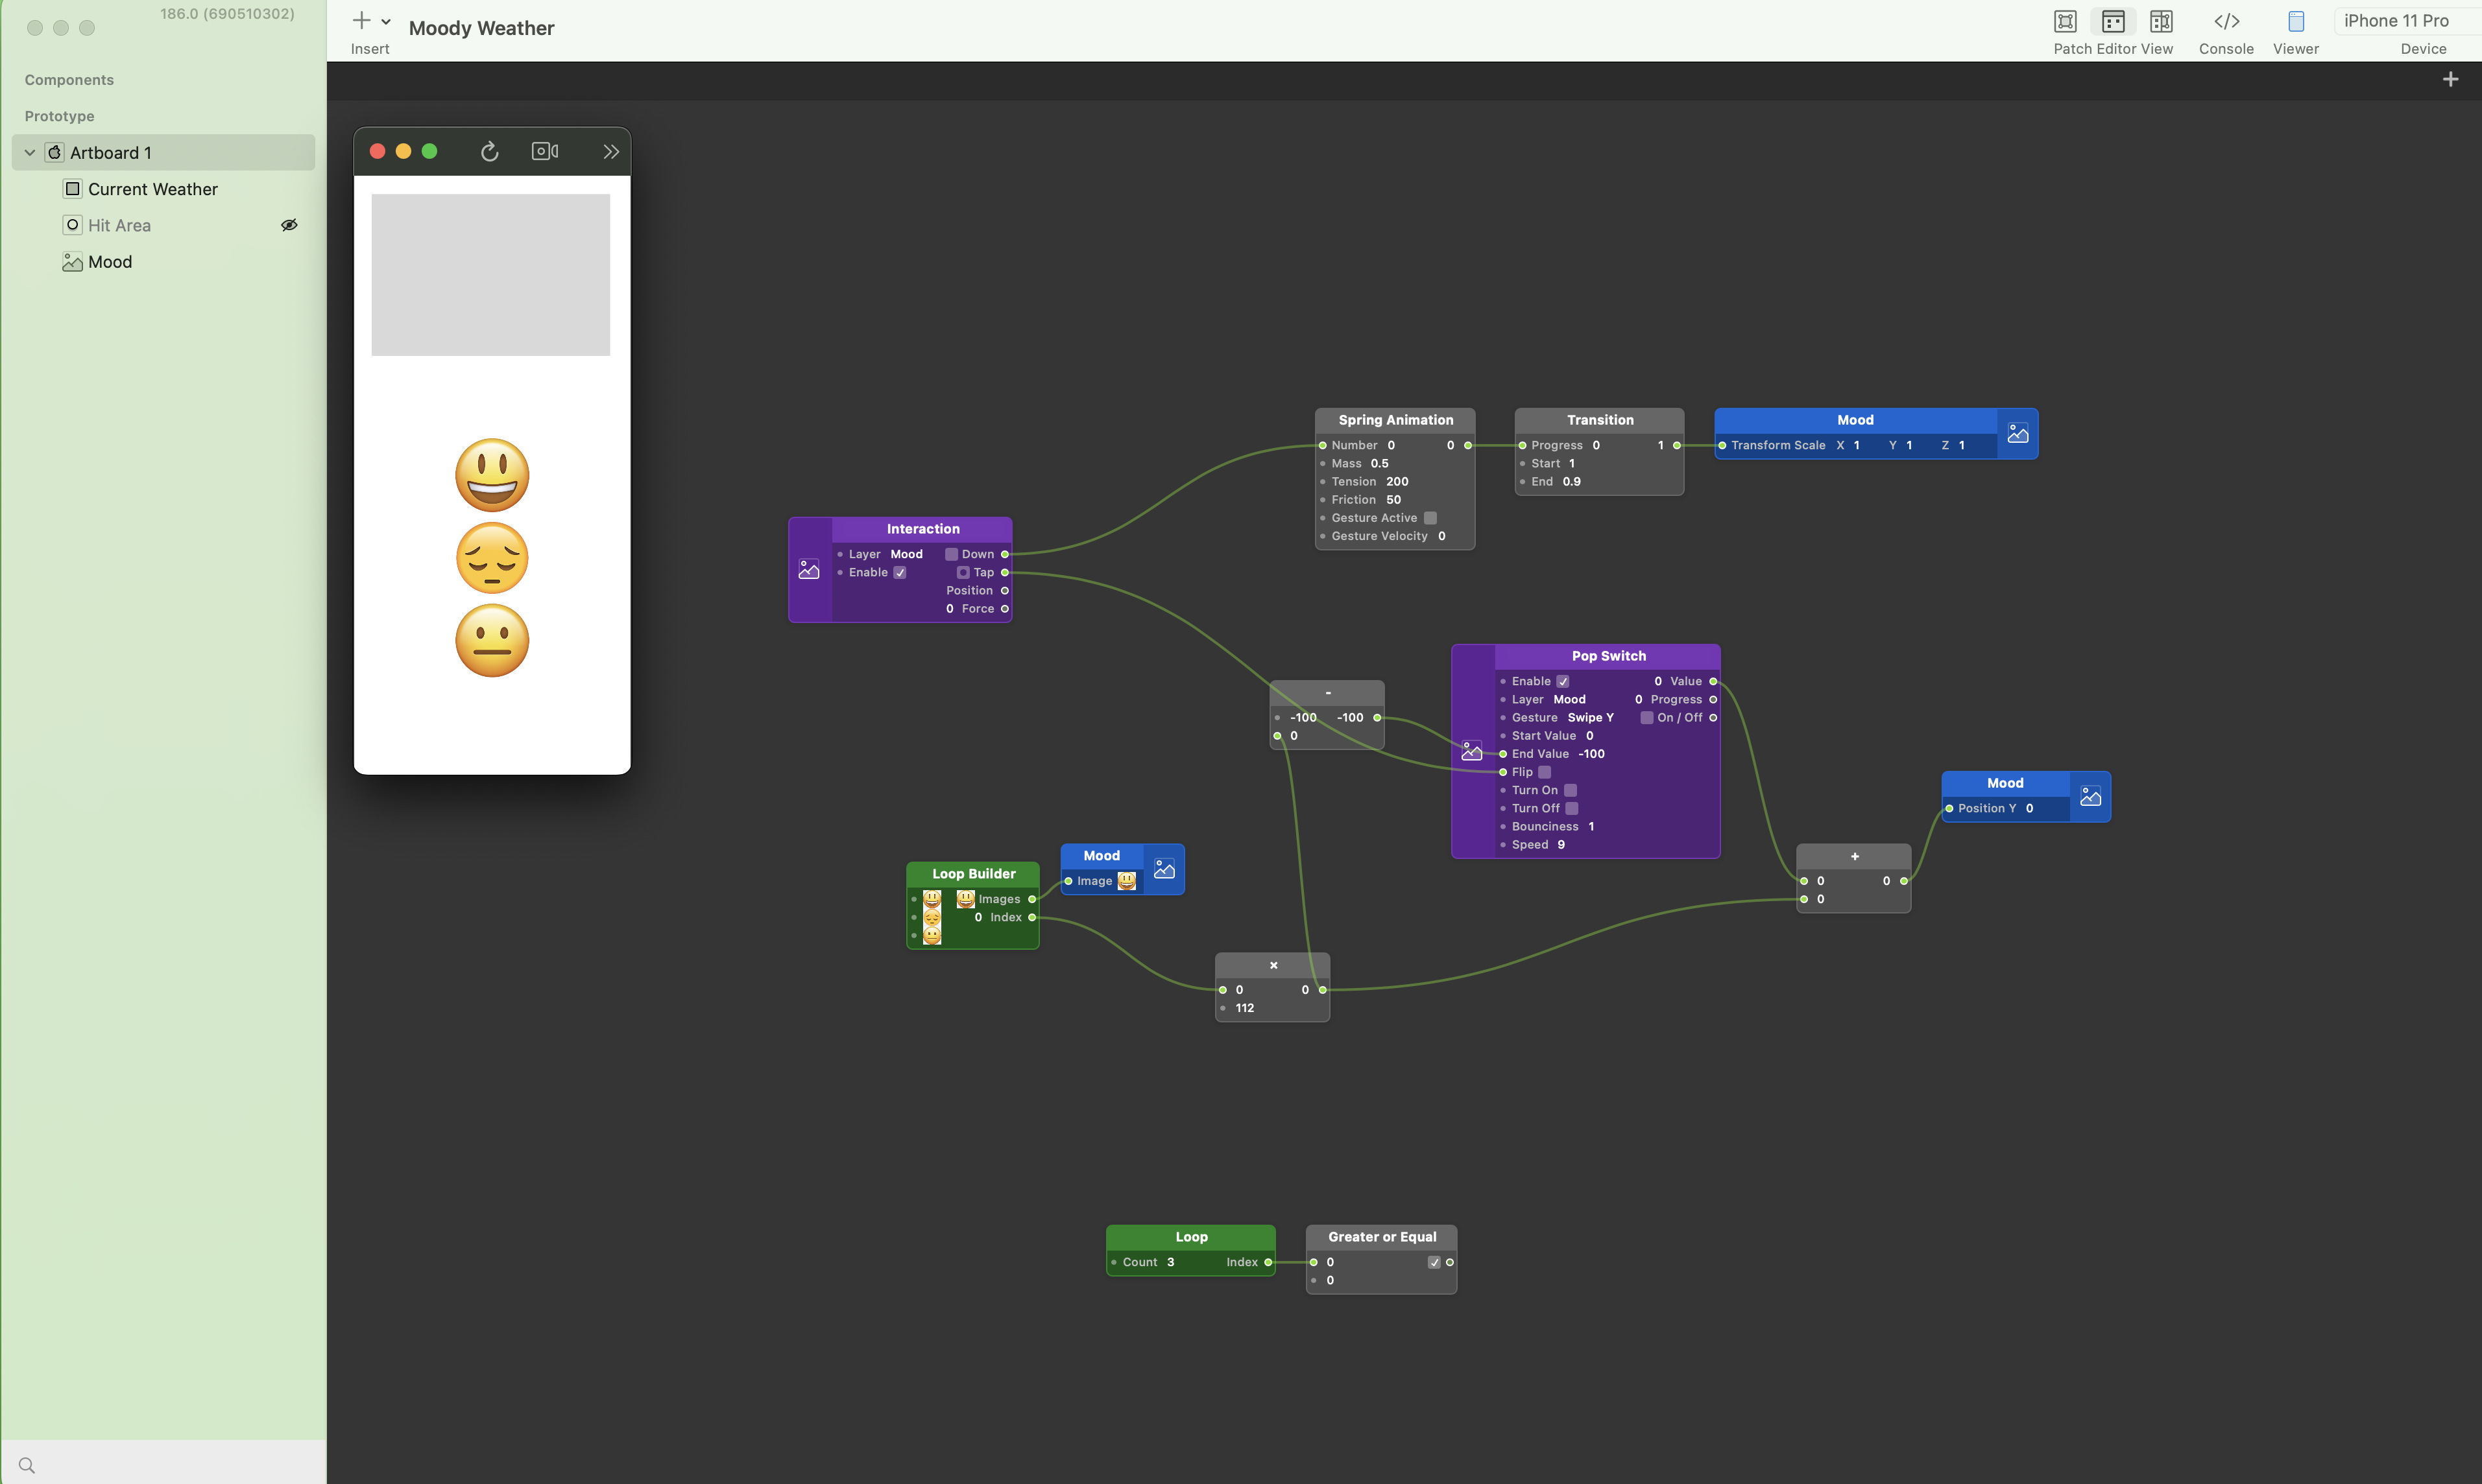
Task: Click the preview expand double-chevron icon
Action: pos(610,152)
